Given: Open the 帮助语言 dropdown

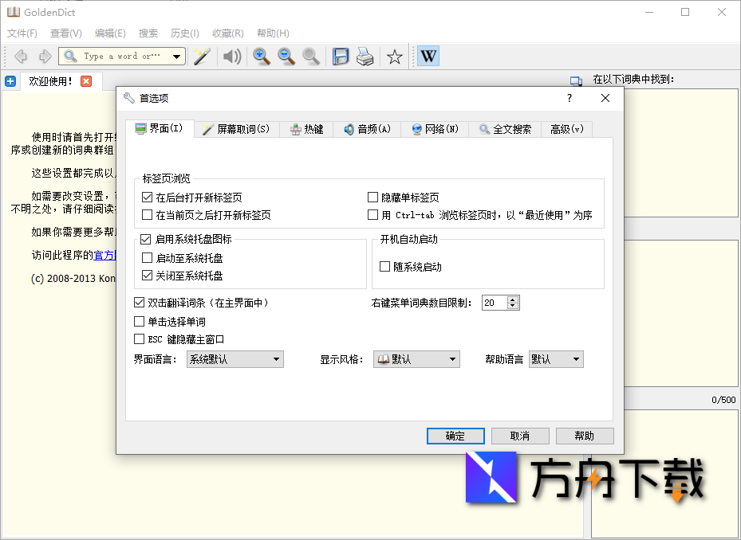Looking at the screenshot, I should (555, 359).
